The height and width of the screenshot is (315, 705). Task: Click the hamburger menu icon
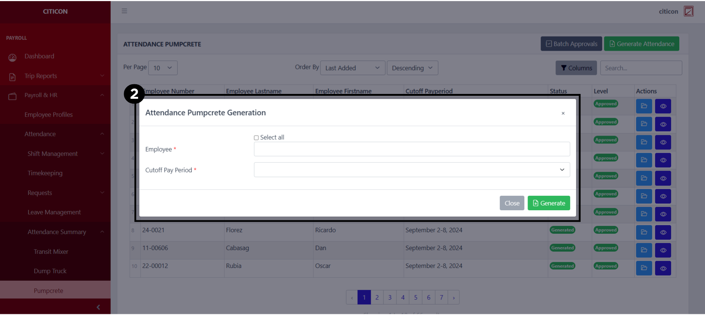(124, 11)
